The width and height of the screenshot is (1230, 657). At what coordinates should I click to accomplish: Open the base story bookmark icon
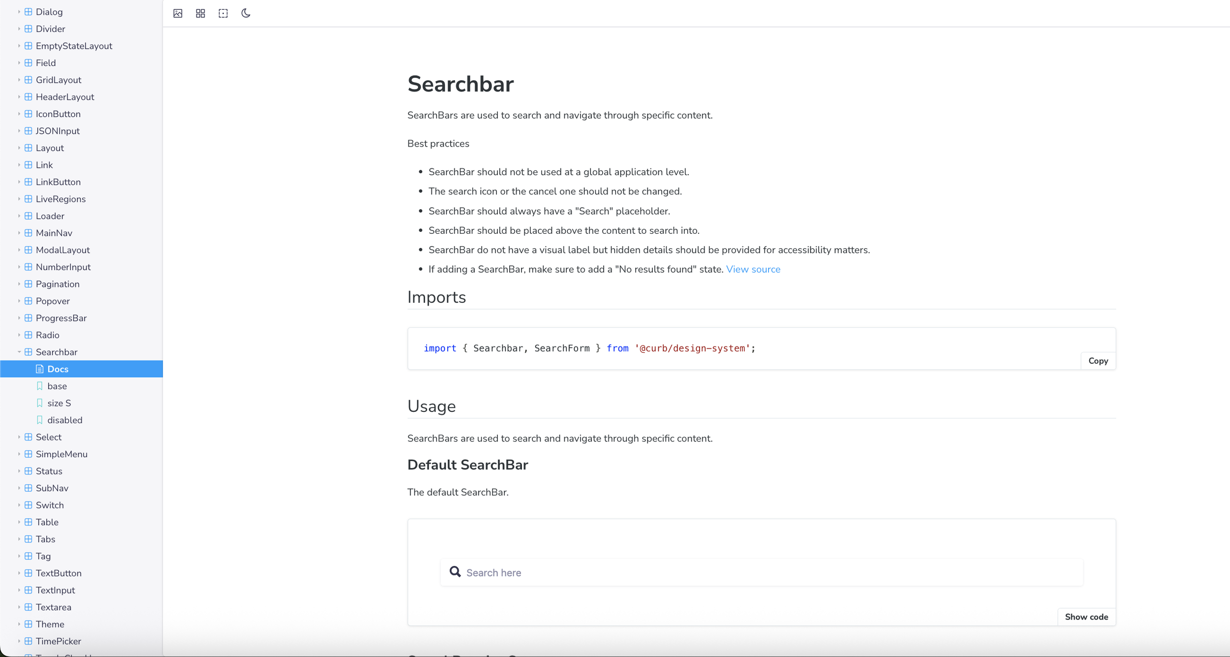40,386
